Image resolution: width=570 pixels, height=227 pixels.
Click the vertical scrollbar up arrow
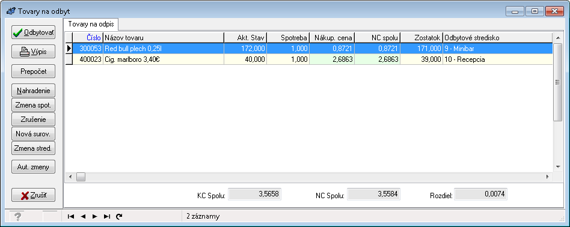coord(557,37)
